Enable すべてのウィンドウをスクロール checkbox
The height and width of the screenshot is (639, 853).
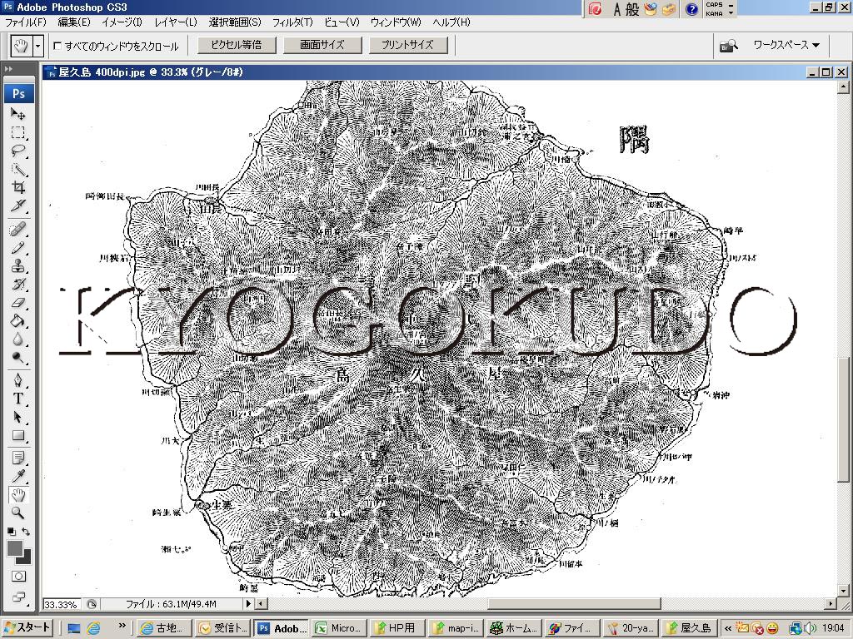[x=57, y=47]
